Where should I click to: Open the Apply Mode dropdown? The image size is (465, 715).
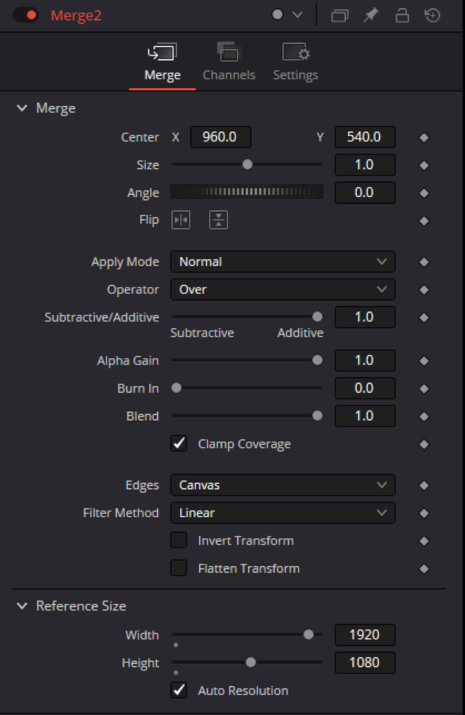tap(282, 262)
